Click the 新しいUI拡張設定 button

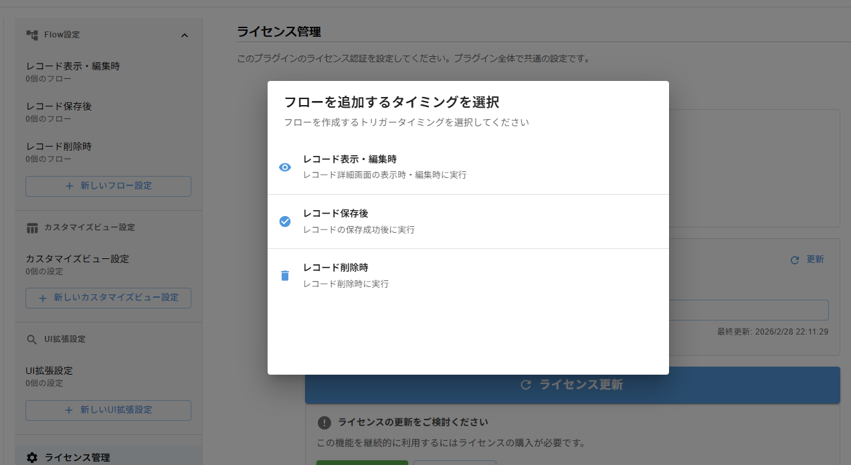coord(108,410)
